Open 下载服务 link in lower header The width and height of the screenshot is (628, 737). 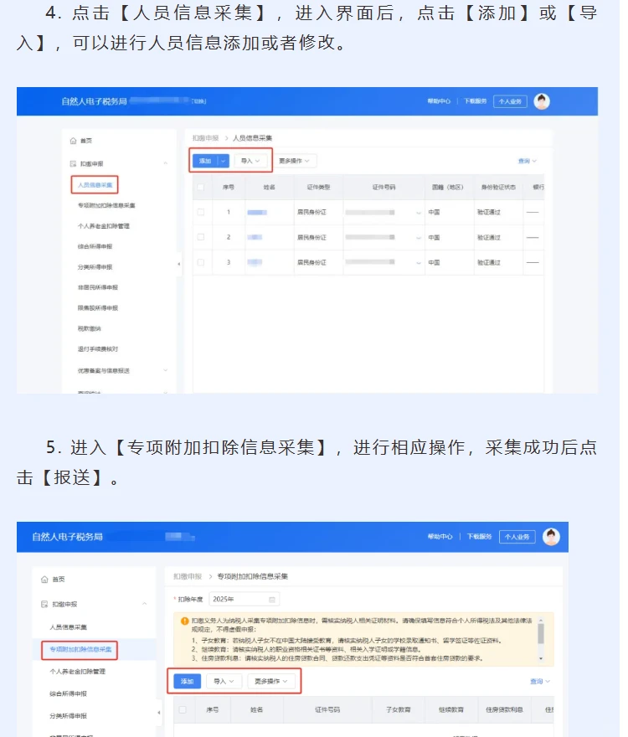pyautogui.click(x=480, y=537)
